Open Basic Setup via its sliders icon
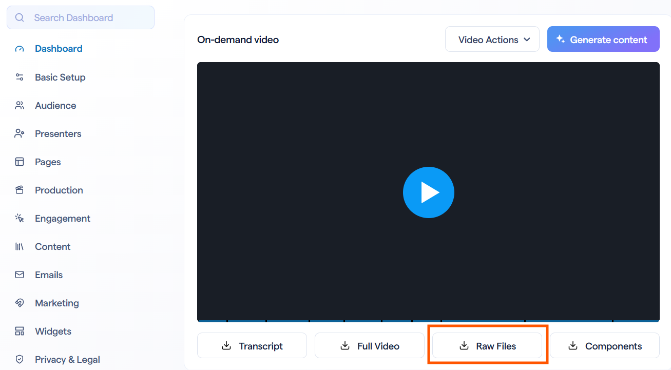Screen dimensions: 671x370 point(20,77)
